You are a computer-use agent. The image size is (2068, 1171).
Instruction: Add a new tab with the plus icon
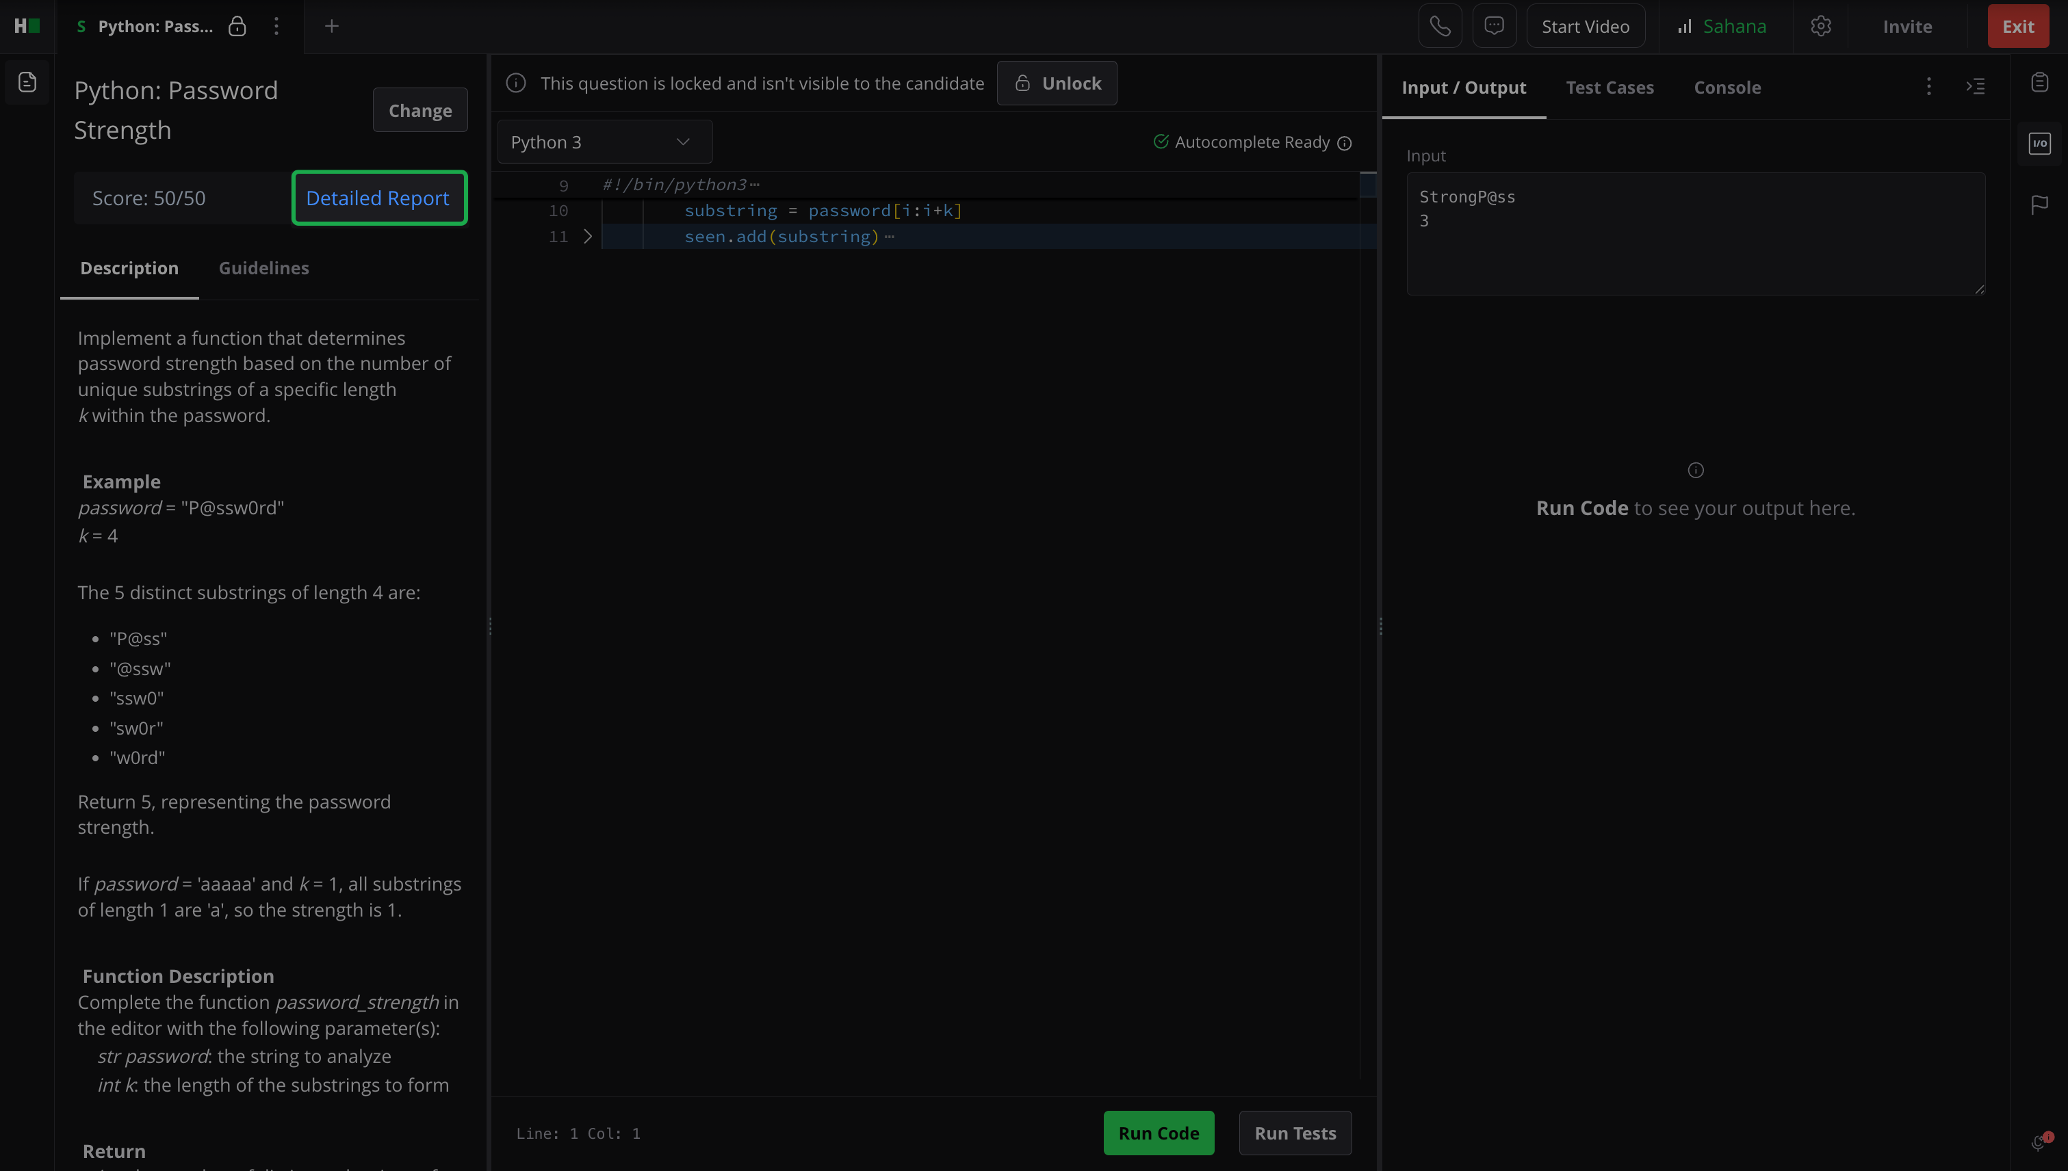coord(331,27)
